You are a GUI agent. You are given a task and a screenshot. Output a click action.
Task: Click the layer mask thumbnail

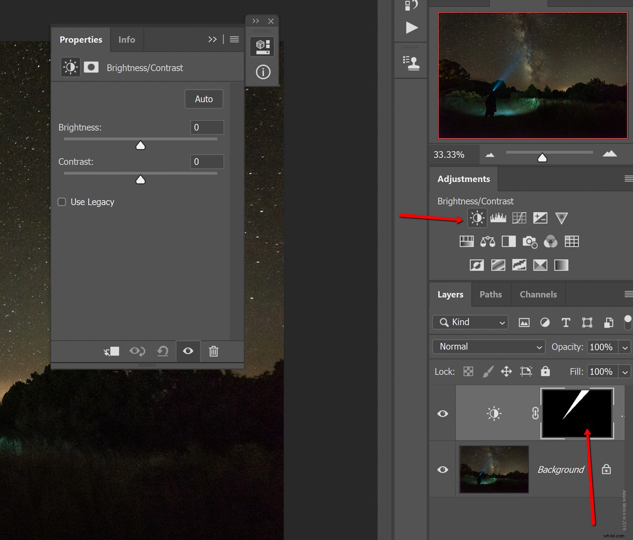577,413
